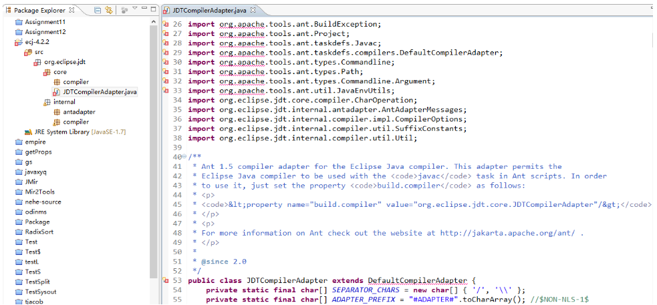Screen dimensions: 657x305
Task: Click the src source folder icon
Action: click(x=28, y=51)
